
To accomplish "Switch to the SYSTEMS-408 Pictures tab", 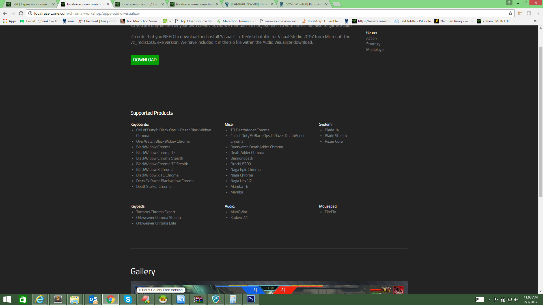I will tap(304, 4).
